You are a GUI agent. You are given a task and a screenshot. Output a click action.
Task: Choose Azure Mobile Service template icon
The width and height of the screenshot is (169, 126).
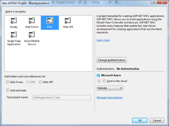pos(32,35)
